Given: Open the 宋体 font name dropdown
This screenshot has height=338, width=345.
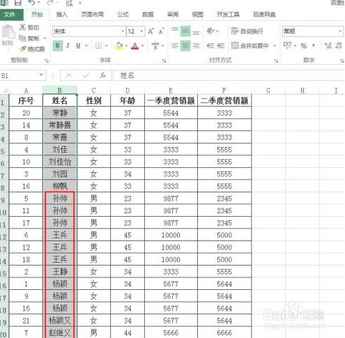Looking at the screenshot, I should 123,31.
